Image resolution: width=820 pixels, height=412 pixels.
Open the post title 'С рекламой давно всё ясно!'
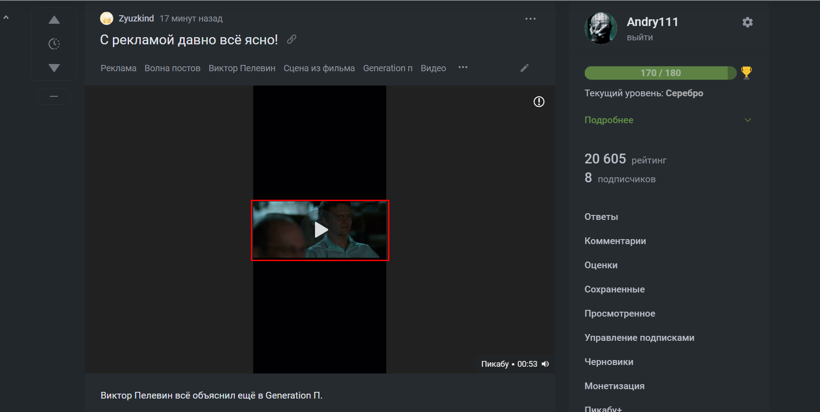point(189,40)
